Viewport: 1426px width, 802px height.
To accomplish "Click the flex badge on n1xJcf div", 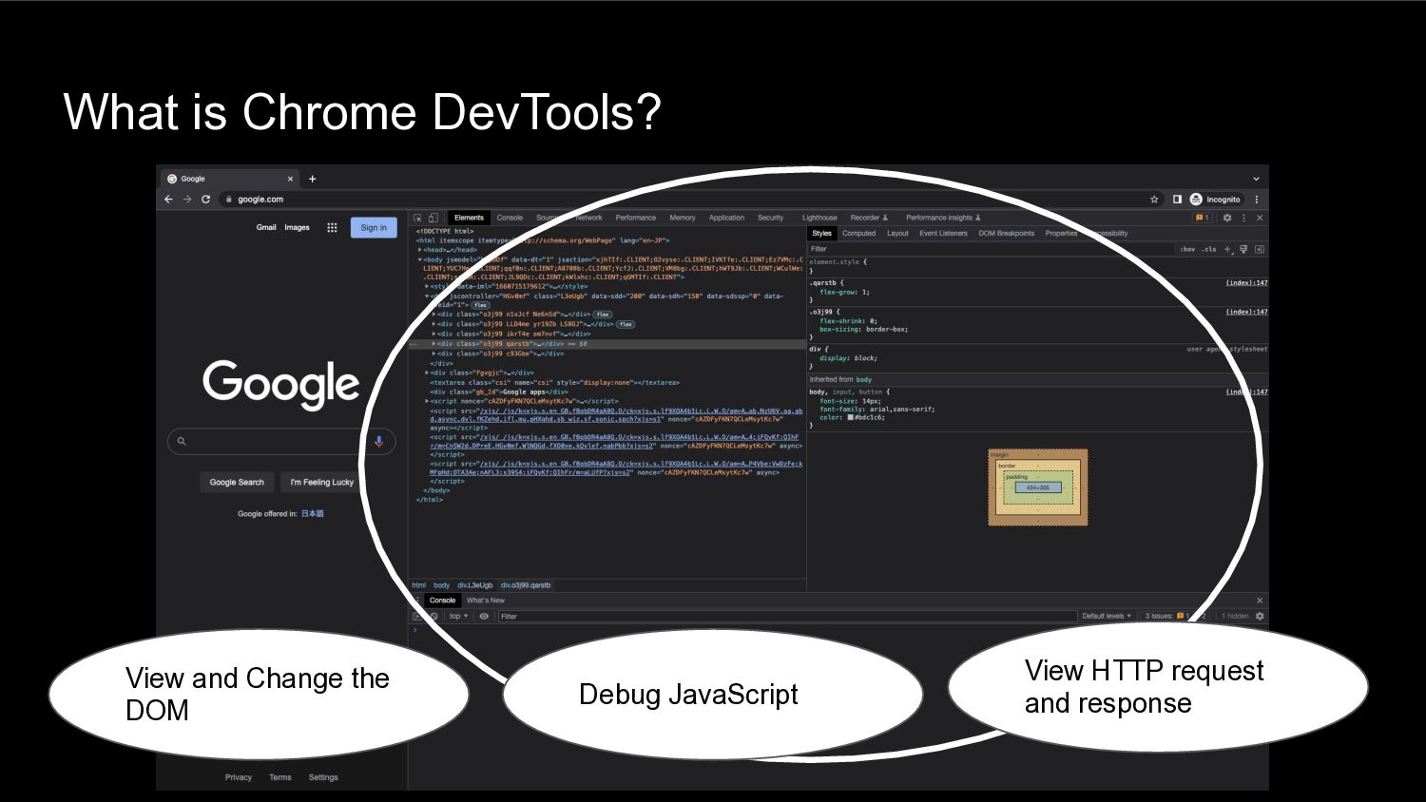I will [603, 315].
